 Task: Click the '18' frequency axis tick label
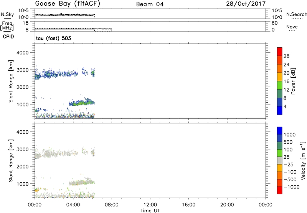coord(26,23)
